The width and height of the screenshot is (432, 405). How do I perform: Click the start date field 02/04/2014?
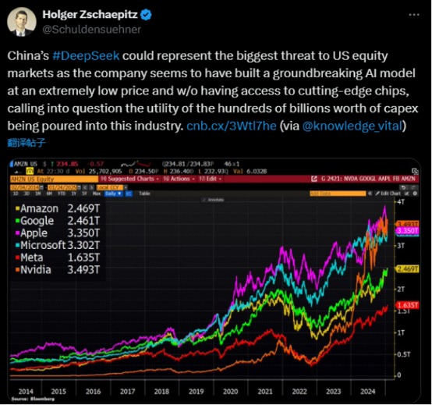point(25,187)
